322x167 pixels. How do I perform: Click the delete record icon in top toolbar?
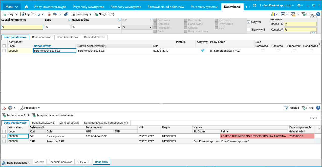point(49,14)
